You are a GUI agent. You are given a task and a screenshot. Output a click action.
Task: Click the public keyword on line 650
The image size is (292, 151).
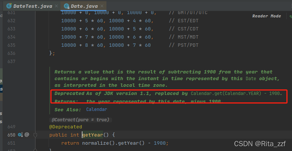(x=58, y=135)
